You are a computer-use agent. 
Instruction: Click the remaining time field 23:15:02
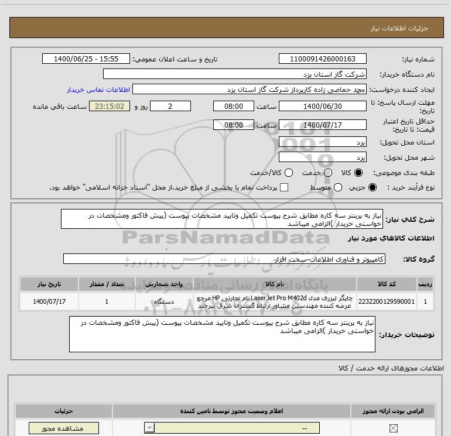(x=110, y=106)
